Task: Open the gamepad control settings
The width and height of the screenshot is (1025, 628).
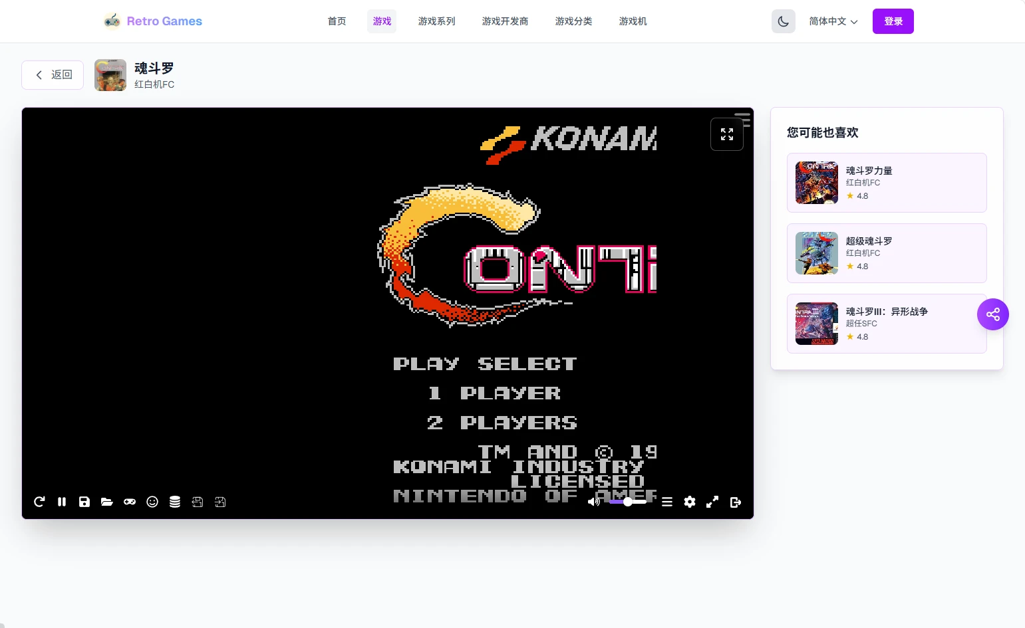Action: pyautogui.click(x=130, y=502)
